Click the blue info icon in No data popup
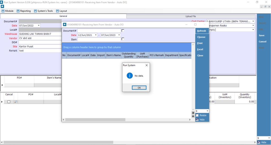This screenshot has height=145, width=271. (x=130, y=76)
